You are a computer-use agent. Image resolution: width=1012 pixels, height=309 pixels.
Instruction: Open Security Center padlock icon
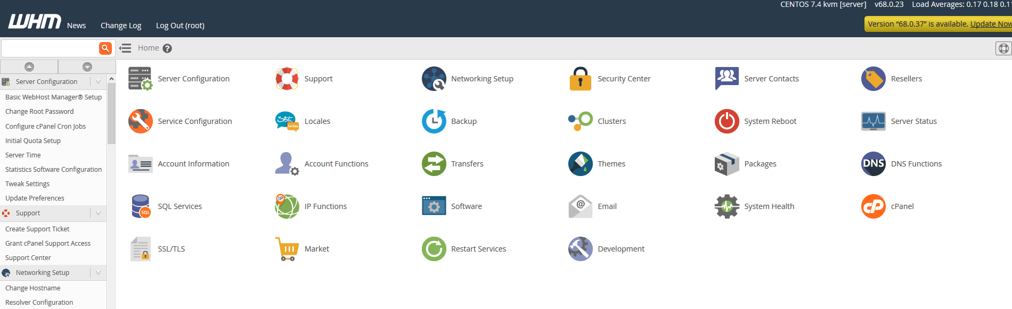(581, 79)
